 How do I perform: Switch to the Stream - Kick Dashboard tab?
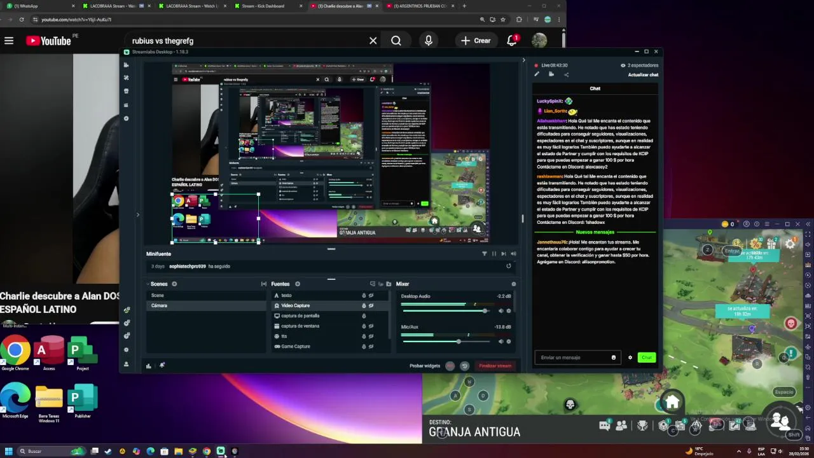[267, 6]
